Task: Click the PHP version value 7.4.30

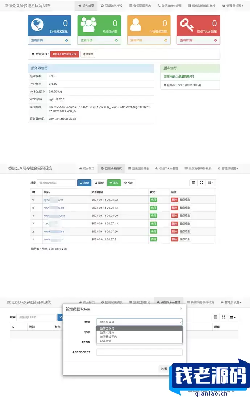Action: pos(53,84)
